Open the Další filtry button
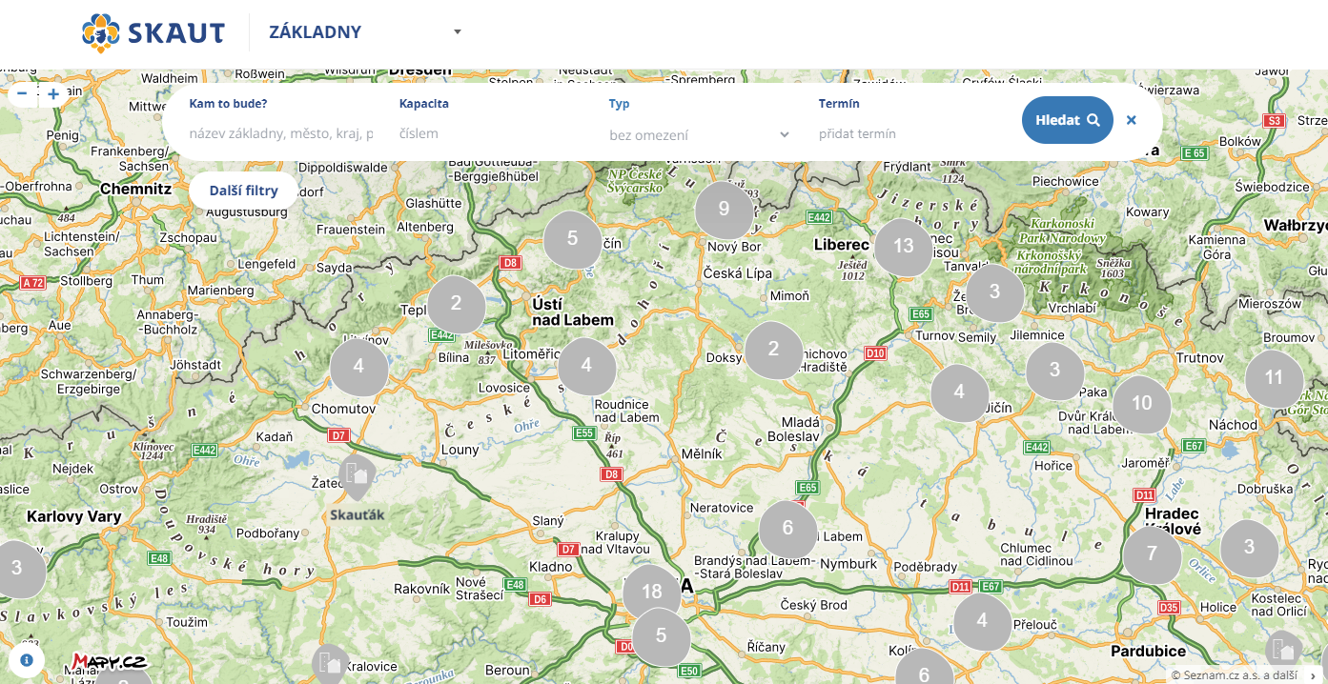1328x684 pixels. [x=244, y=191]
